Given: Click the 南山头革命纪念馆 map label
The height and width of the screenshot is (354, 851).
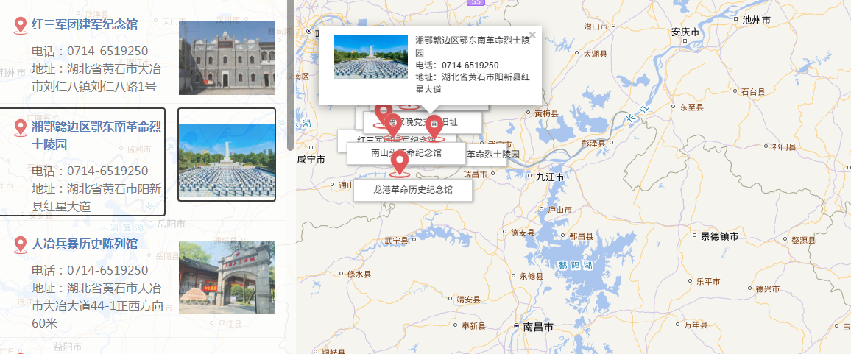Looking at the screenshot, I should [406, 153].
